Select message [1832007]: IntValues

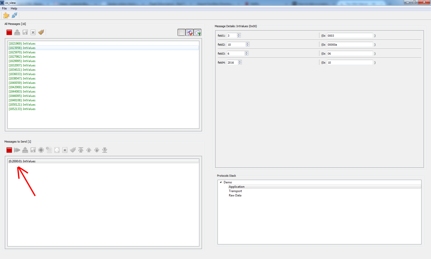click(103, 65)
